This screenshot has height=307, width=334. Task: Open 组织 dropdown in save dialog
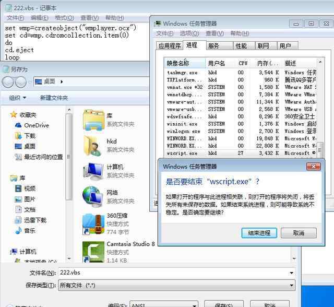click(x=17, y=98)
